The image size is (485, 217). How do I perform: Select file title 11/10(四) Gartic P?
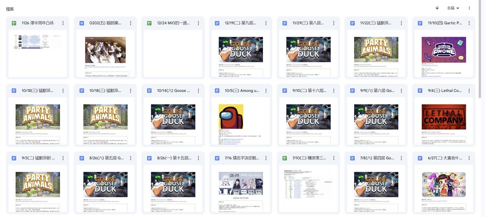444,23
